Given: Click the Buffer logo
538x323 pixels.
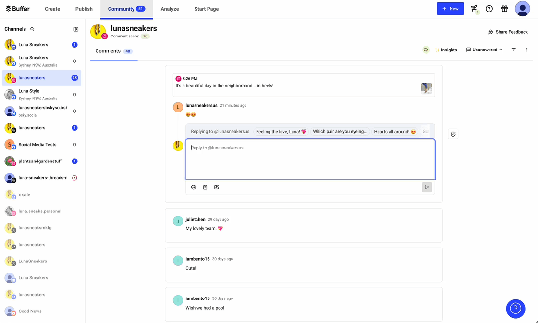Looking at the screenshot, I should pos(17,9).
